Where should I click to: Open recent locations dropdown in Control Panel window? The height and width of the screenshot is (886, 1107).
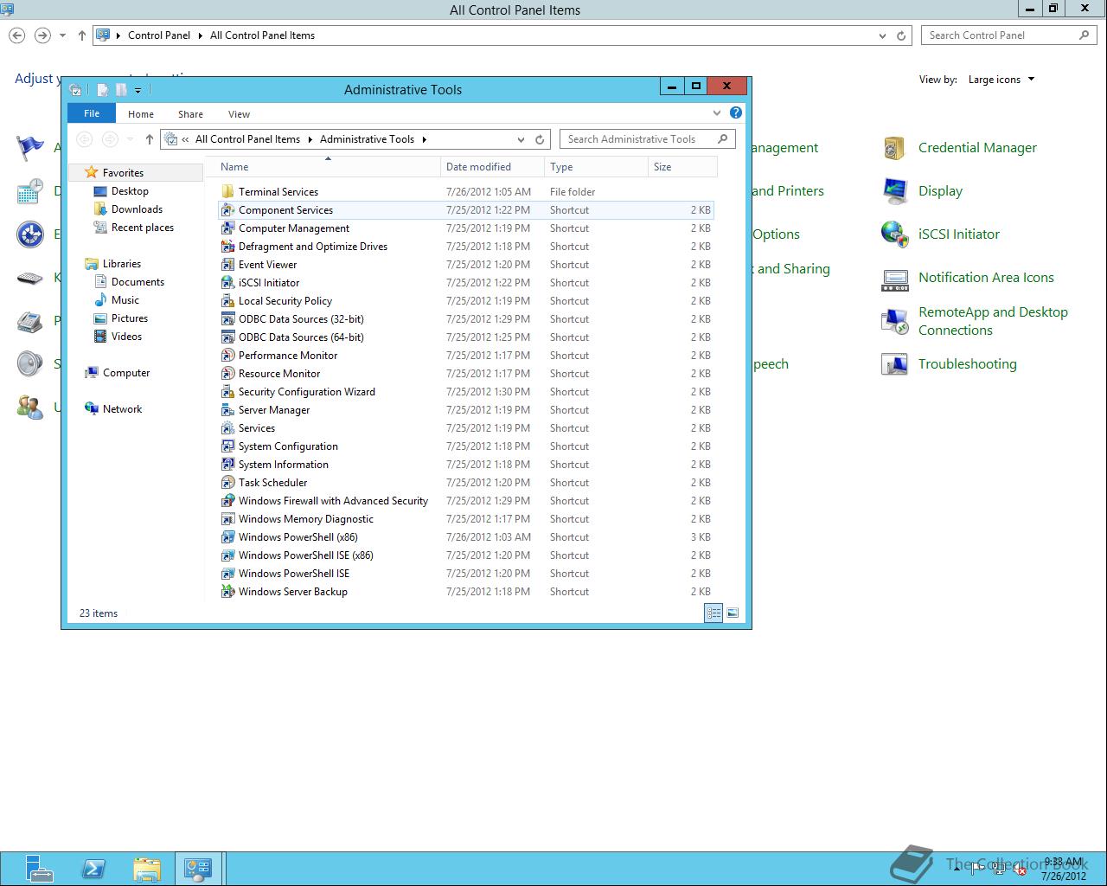[x=62, y=35]
